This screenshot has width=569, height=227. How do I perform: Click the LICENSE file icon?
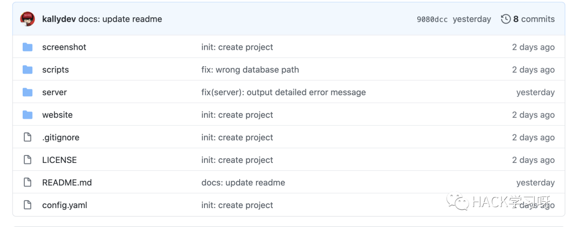click(x=28, y=160)
